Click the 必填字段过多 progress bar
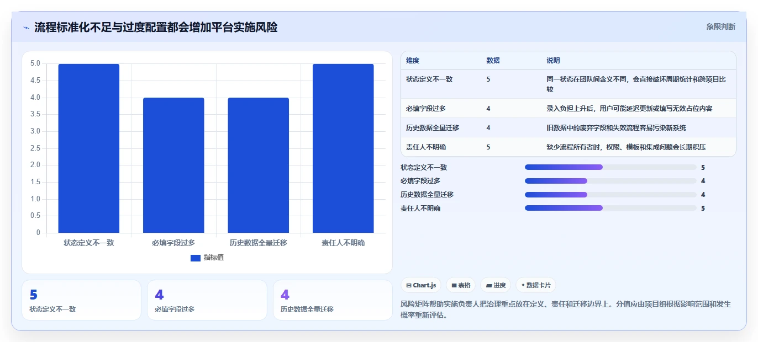Viewport: 758px width, 342px height. pyautogui.click(x=610, y=181)
